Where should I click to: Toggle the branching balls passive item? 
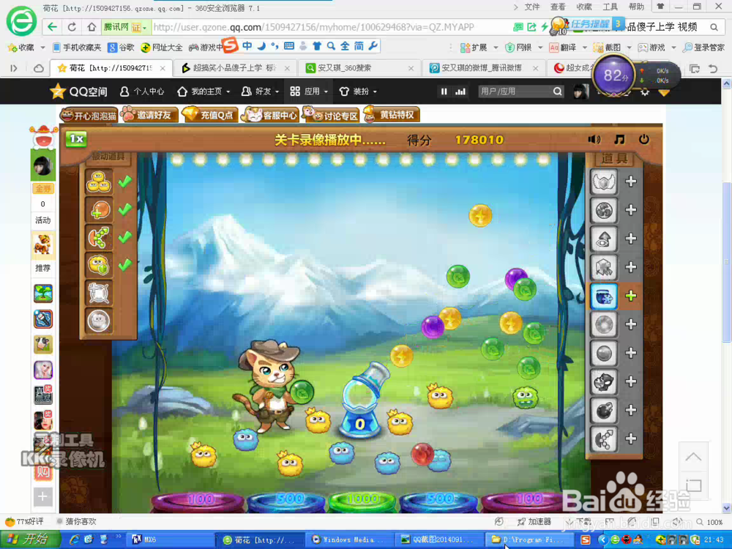click(x=99, y=238)
